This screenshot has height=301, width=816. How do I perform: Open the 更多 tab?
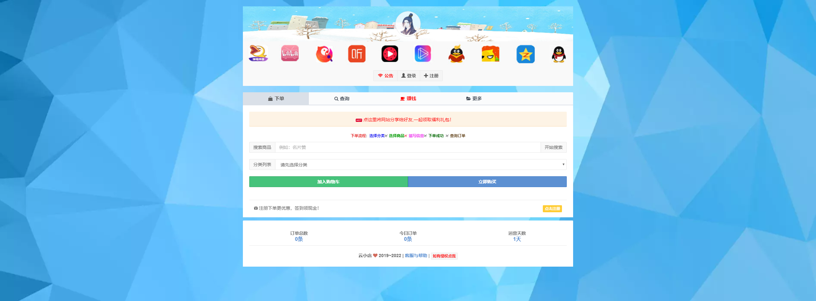pos(474,99)
